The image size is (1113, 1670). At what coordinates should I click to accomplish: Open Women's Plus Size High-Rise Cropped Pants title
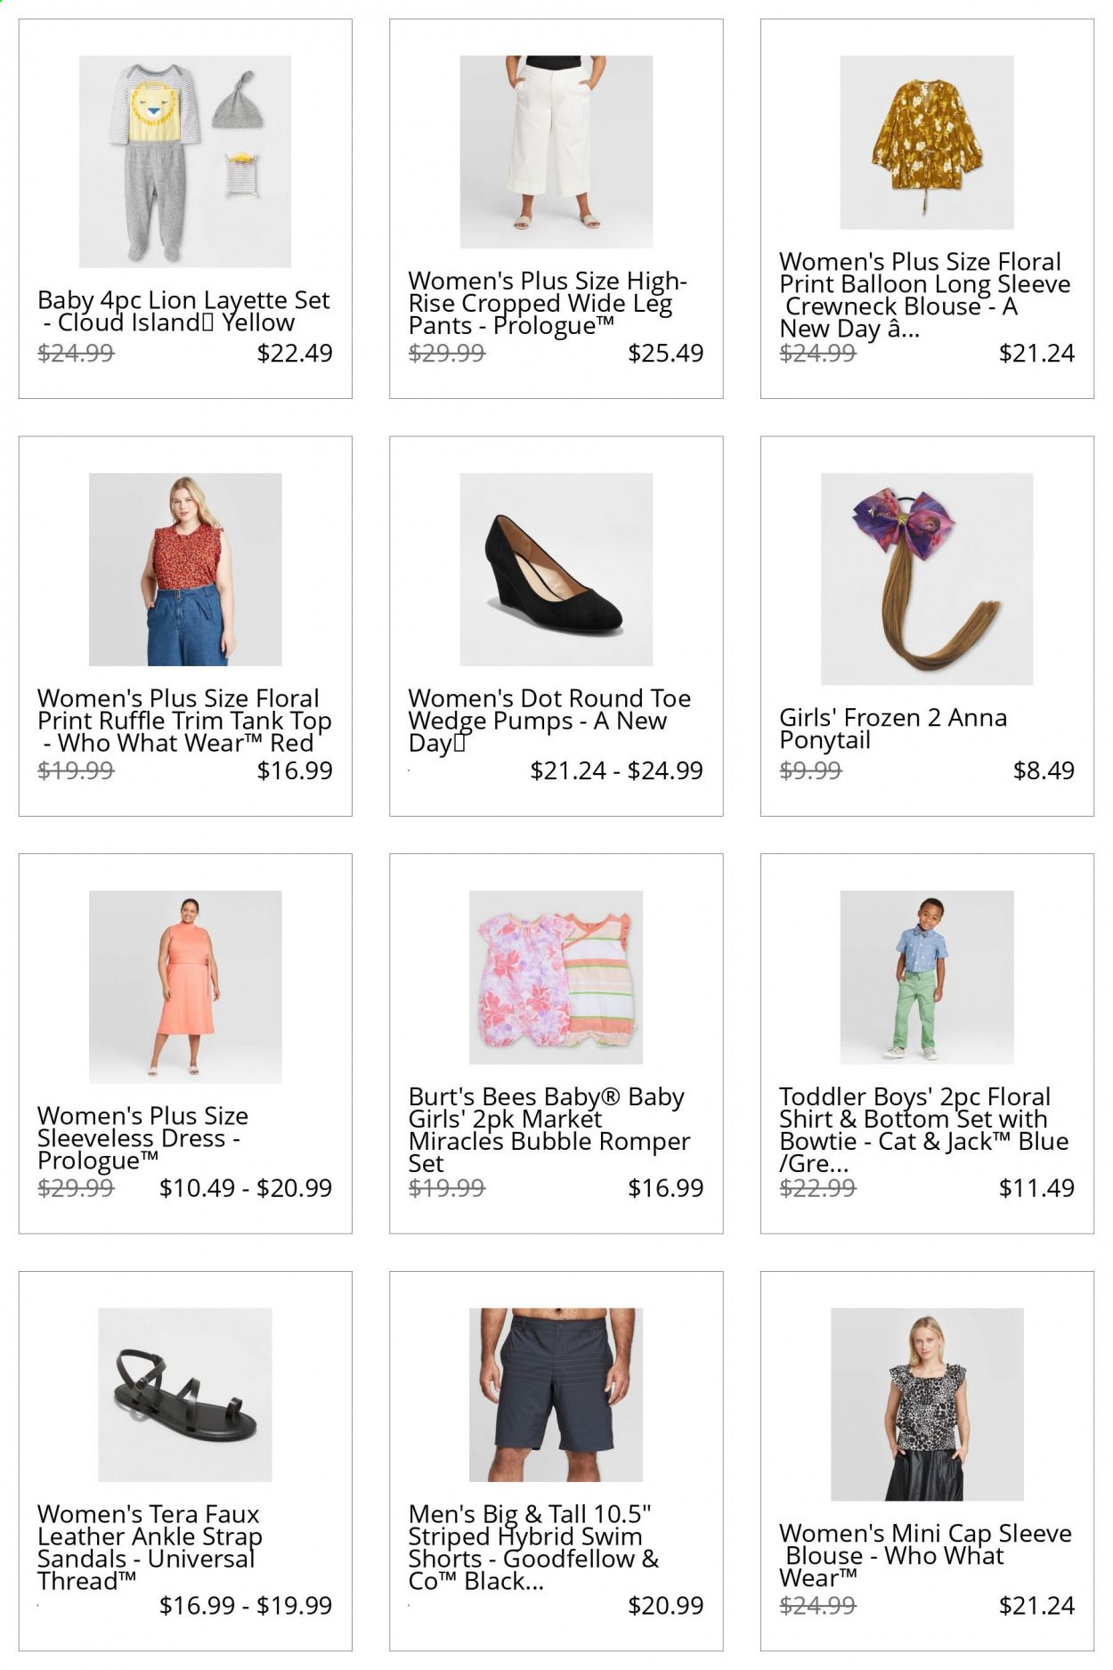(x=548, y=304)
